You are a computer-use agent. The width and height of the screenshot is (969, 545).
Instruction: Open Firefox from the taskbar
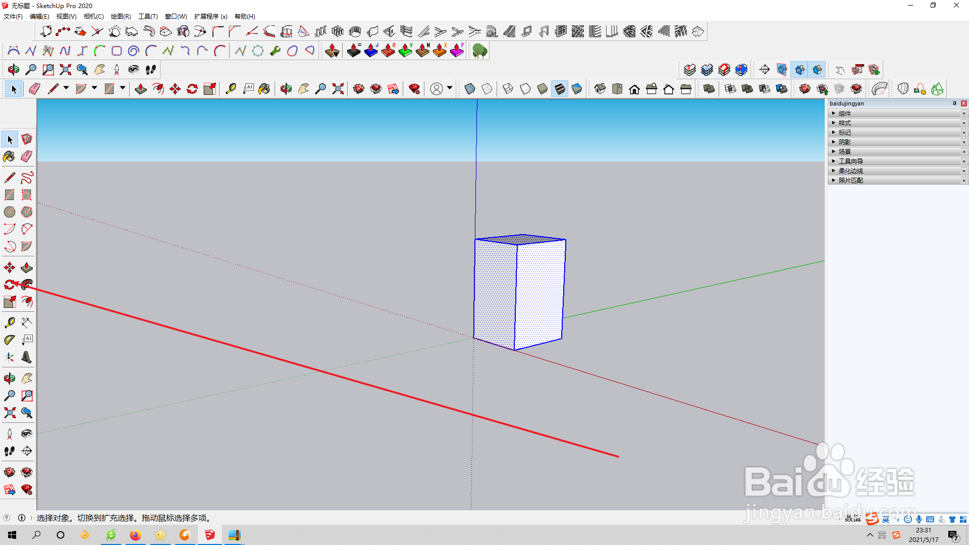135,535
